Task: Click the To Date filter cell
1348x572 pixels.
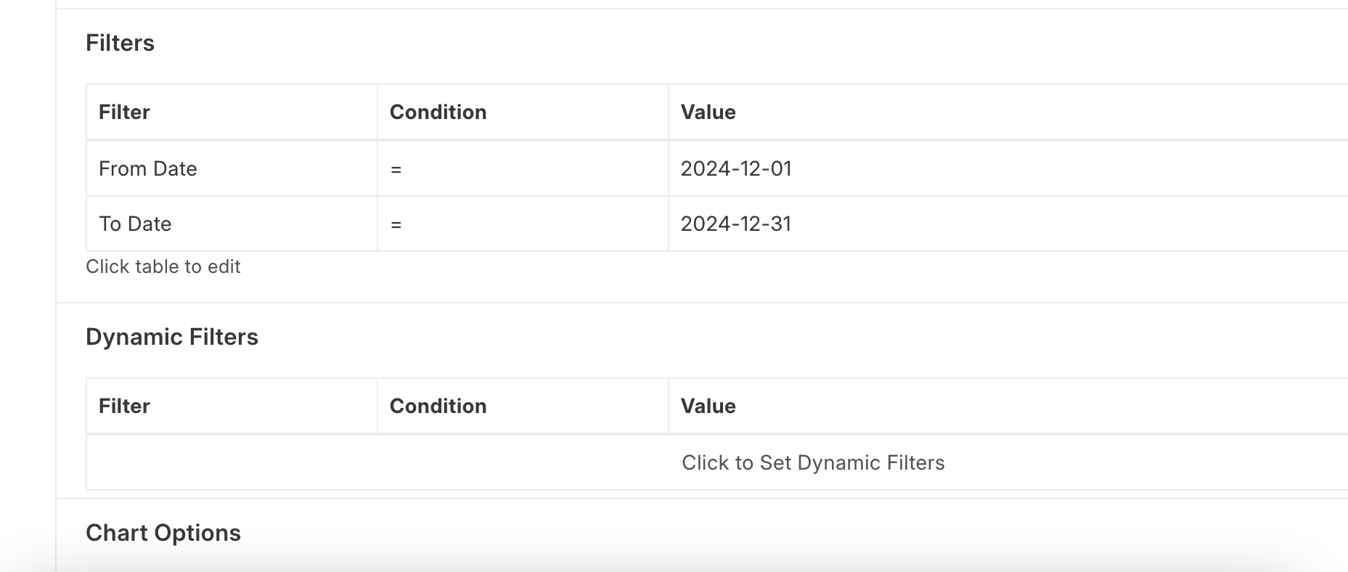Action: coord(135,224)
